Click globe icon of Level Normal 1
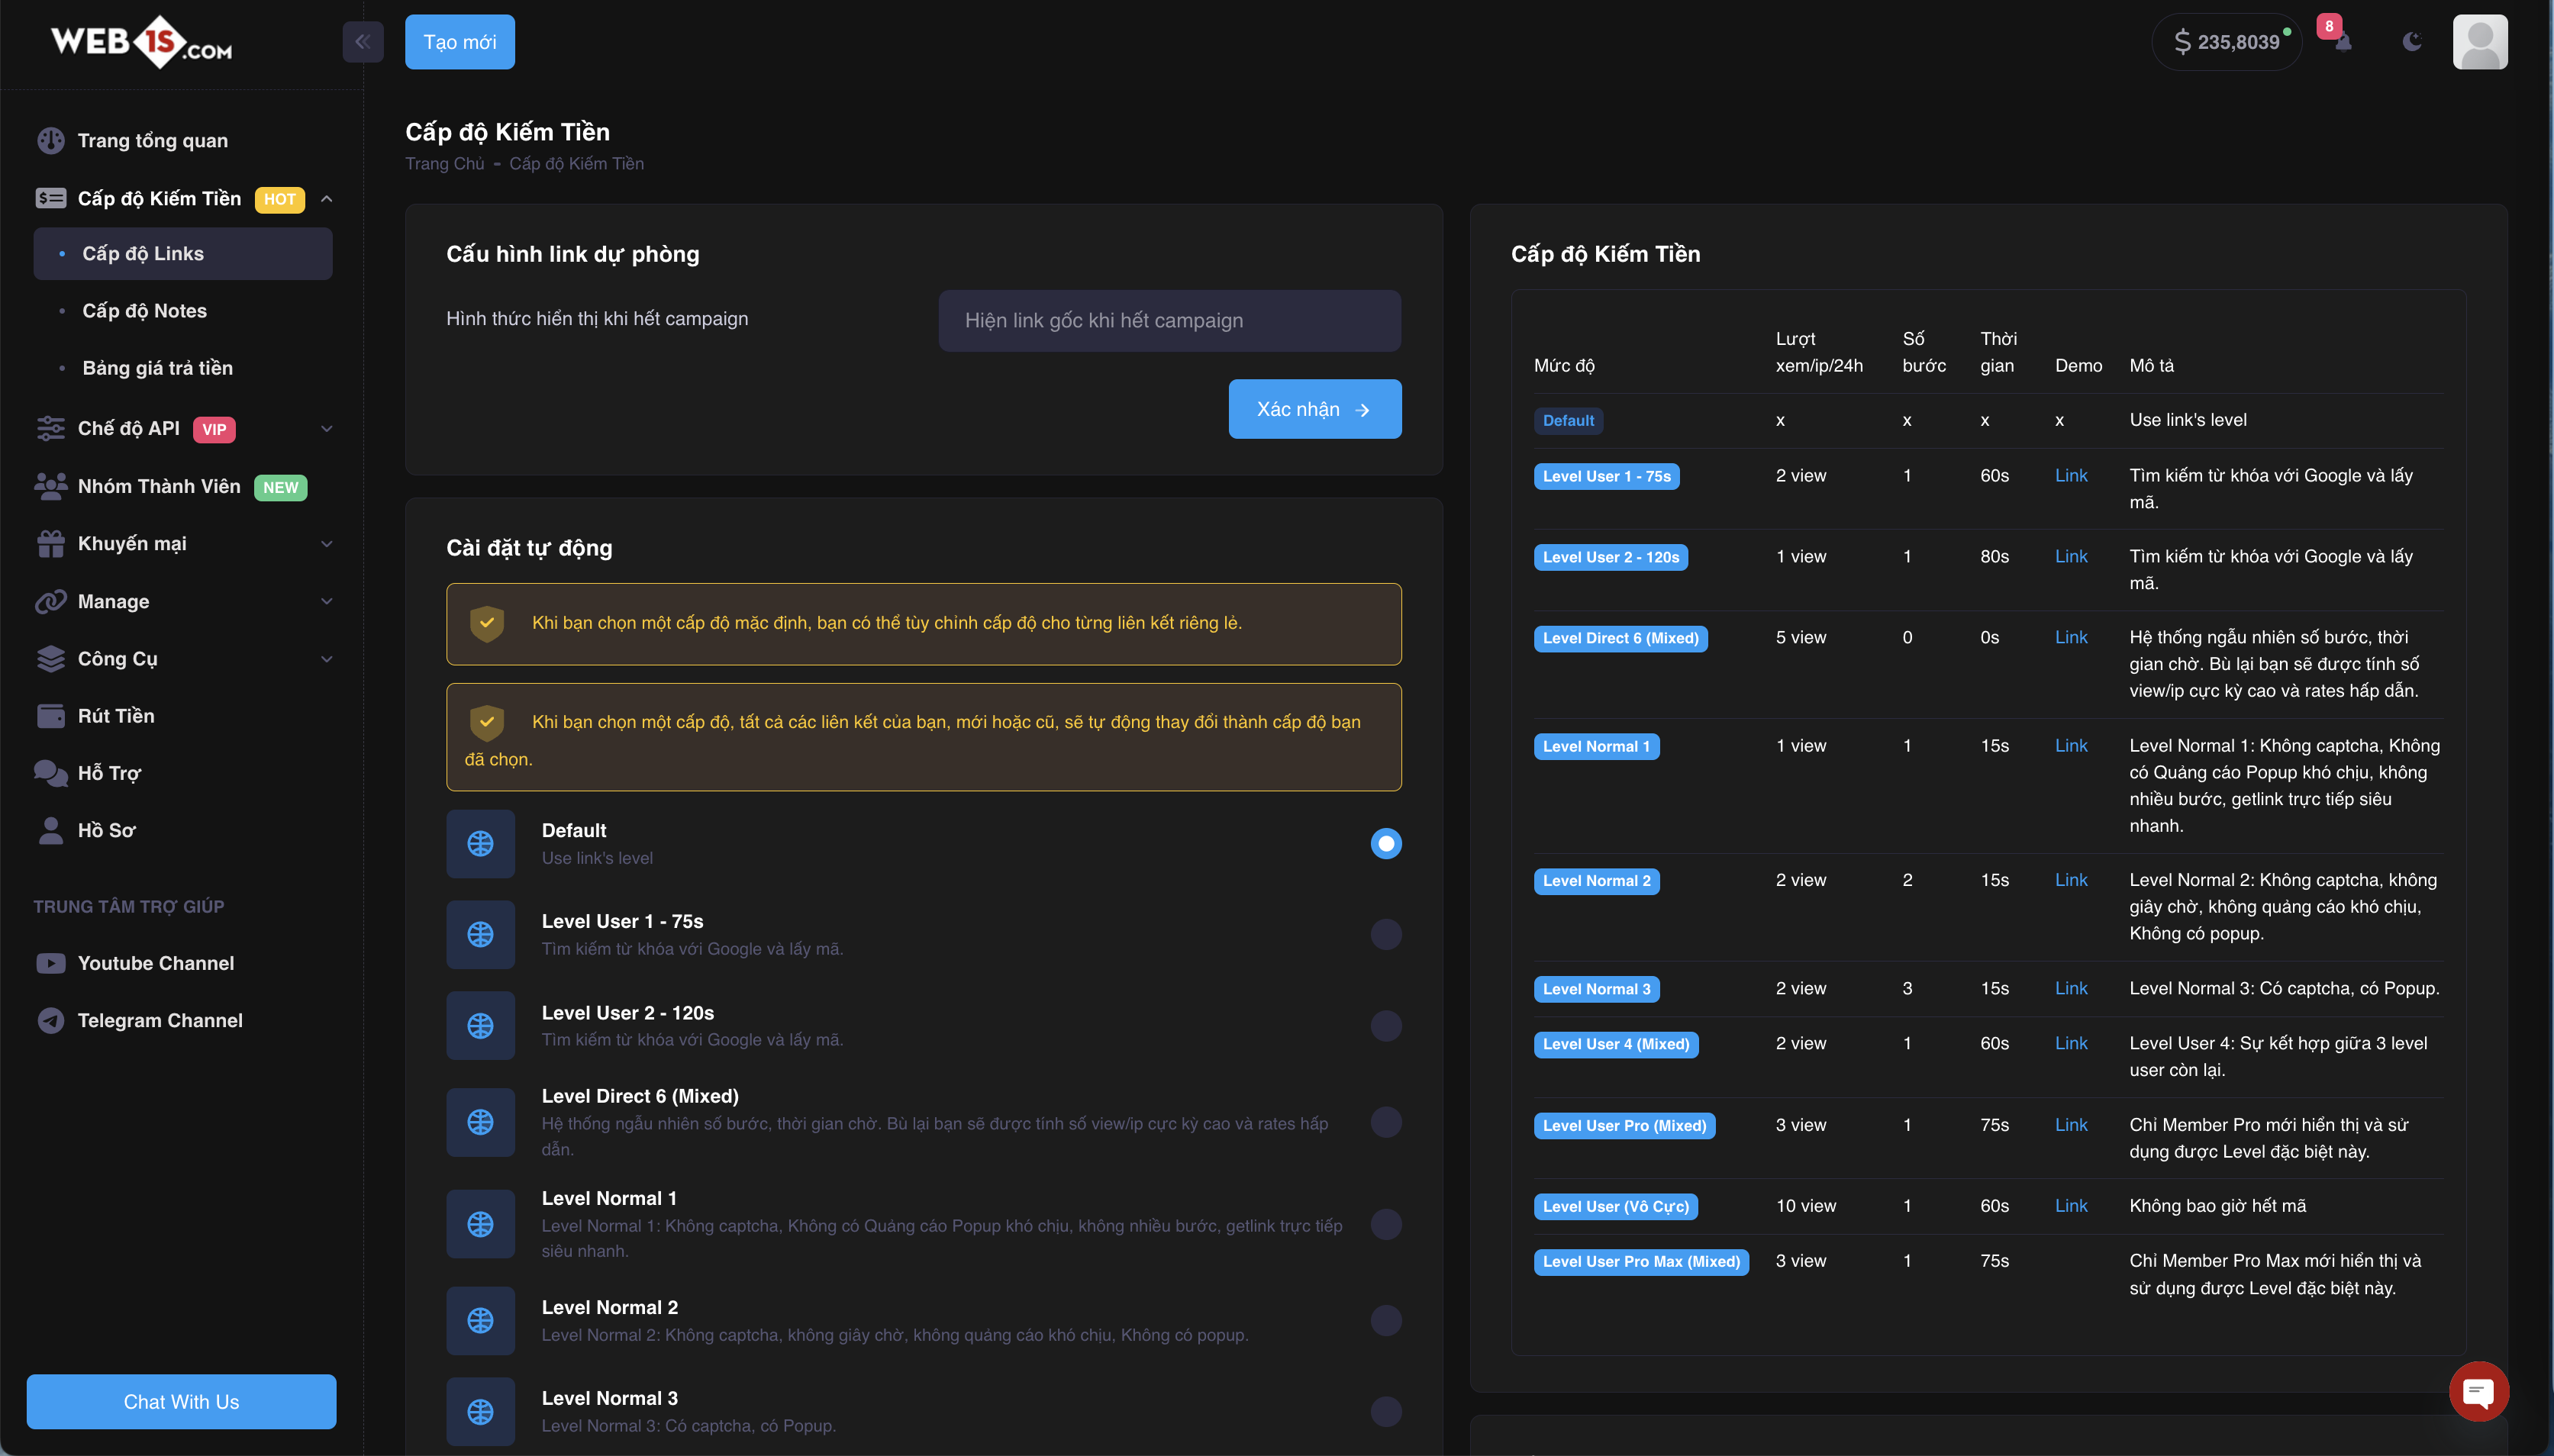This screenshot has width=2554, height=1456. click(481, 1224)
